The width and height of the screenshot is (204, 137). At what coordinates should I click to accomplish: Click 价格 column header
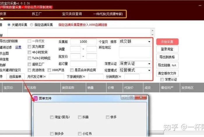point(115,87)
